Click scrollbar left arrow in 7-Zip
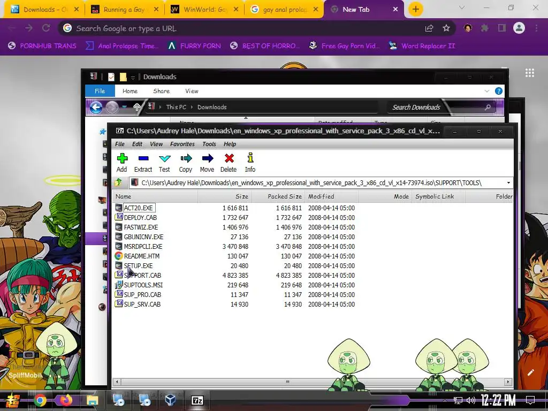Screen dimensions: 548x411 coord(117,382)
